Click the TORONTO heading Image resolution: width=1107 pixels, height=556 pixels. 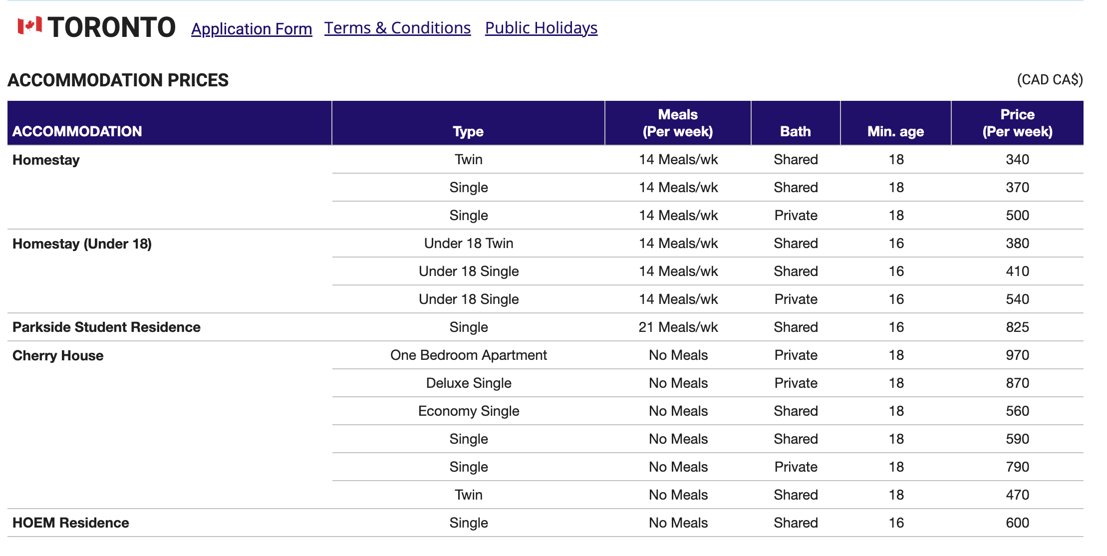point(112,27)
